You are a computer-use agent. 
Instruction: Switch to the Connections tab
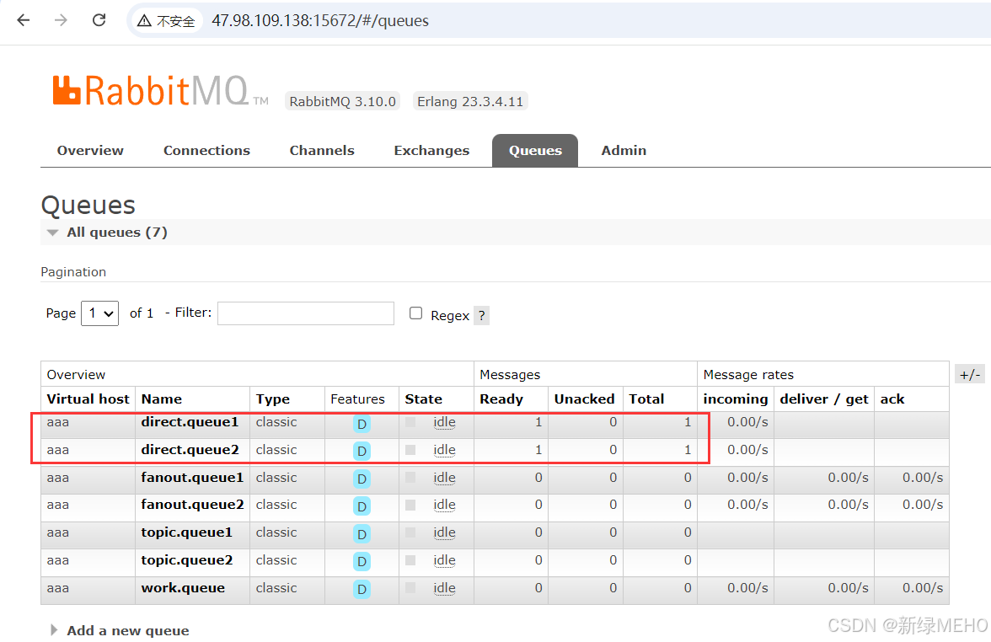206,150
